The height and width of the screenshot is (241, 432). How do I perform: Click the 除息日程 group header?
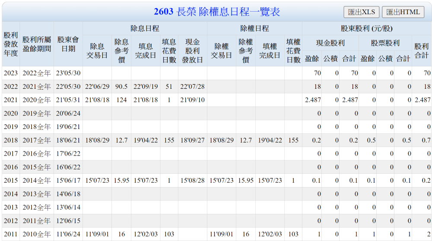coord(145,28)
